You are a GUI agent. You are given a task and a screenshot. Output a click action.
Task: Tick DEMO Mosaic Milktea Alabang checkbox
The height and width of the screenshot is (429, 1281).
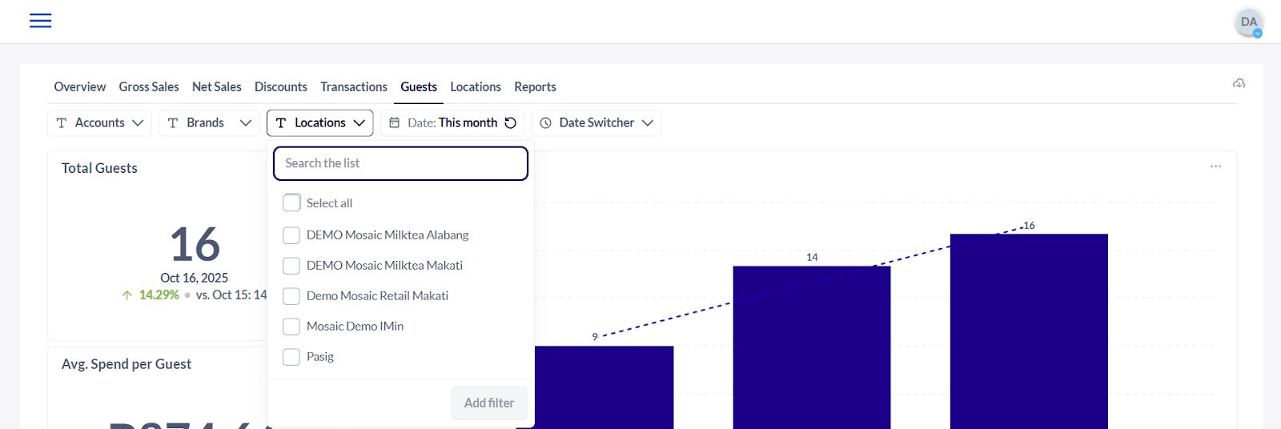click(291, 235)
